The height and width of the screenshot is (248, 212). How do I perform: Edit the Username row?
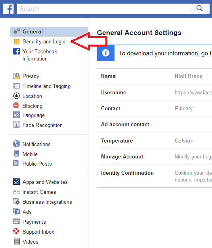coord(155,92)
